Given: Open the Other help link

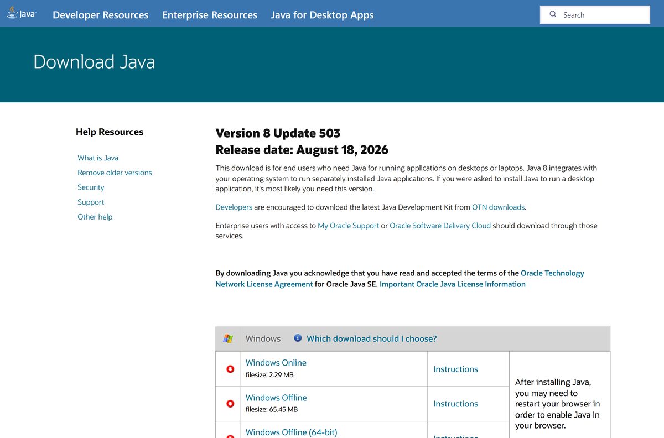Looking at the screenshot, I should [95, 217].
